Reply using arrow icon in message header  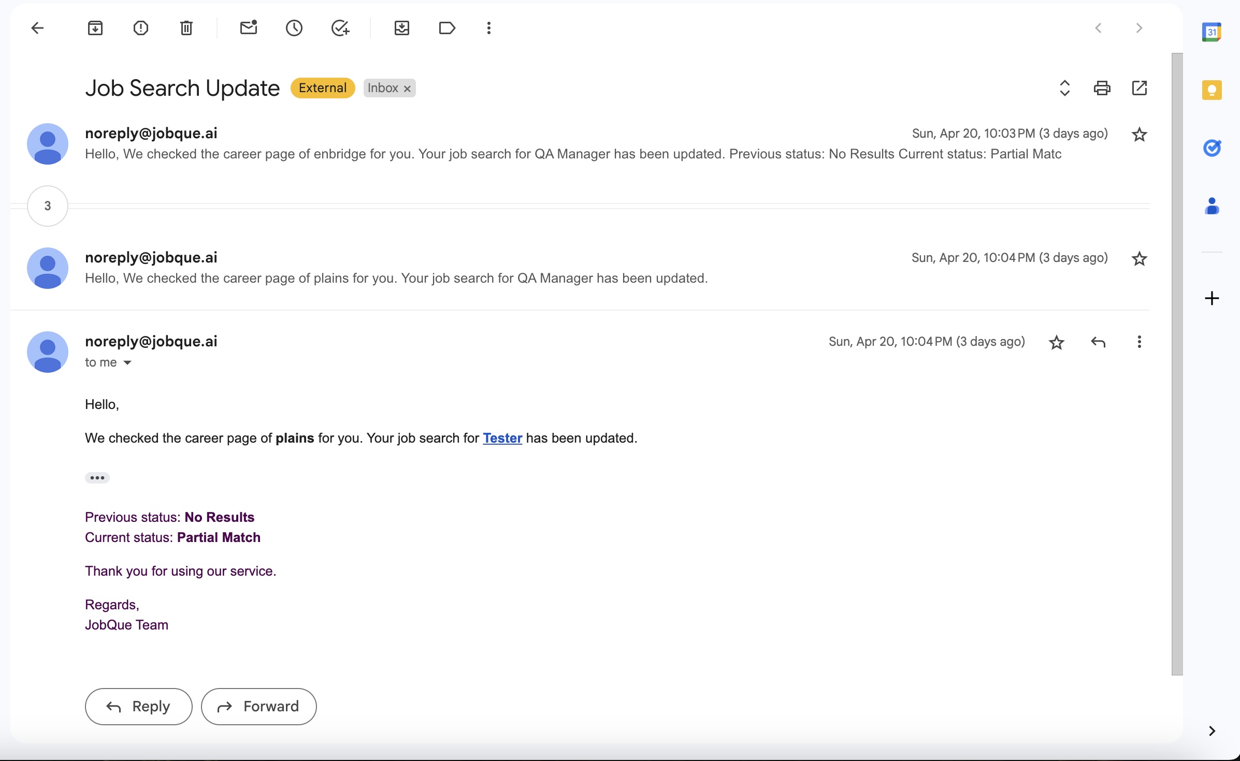tap(1098, 342)
